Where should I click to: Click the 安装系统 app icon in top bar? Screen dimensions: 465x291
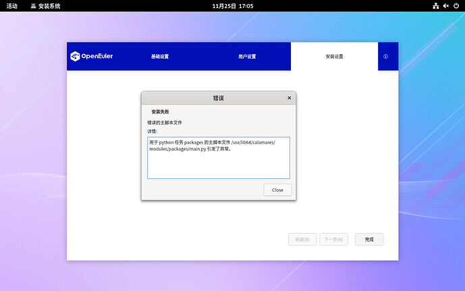pyautogui.click(x=34, y=6)
